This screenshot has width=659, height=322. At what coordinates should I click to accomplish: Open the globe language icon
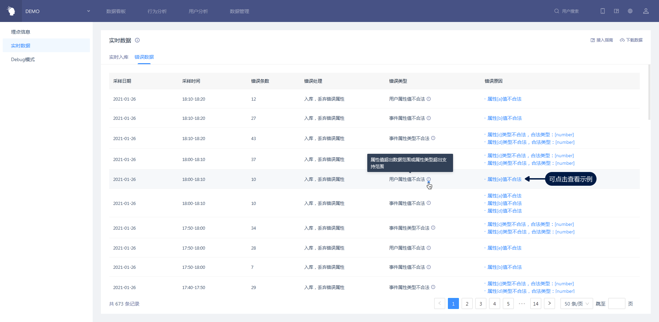tap(630, 11)
